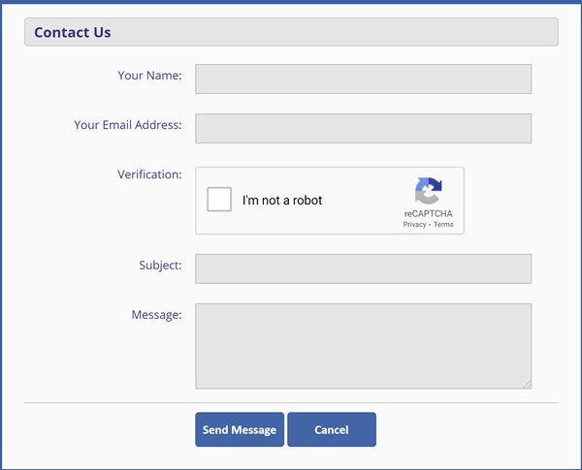
Task: Open the reCAPTCHA Privacy link
Action: click(x=414, y=225)
